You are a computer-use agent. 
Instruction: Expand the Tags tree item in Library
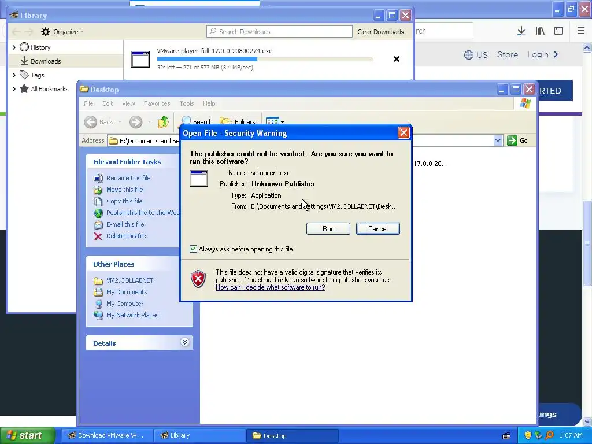(x=14, y=75)
